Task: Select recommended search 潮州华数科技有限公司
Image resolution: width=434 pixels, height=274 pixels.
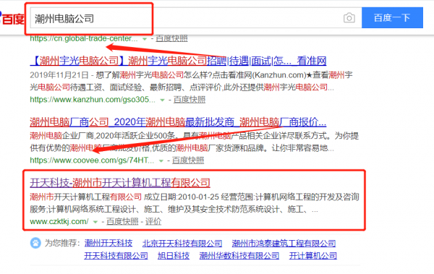Action: (x=239, y=255)
